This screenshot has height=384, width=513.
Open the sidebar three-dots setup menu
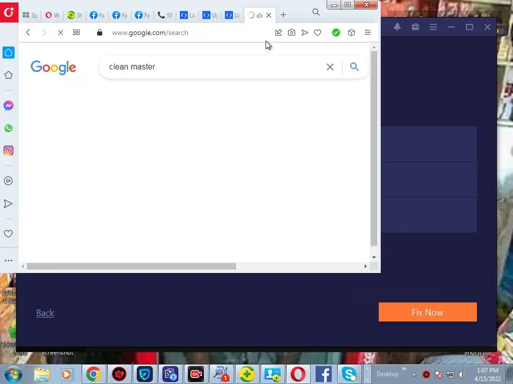(9, 260)
